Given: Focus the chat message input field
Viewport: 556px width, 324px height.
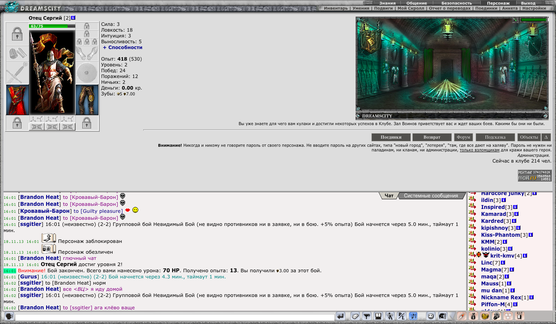Looking at the screenshot, I should click(175, 317).
